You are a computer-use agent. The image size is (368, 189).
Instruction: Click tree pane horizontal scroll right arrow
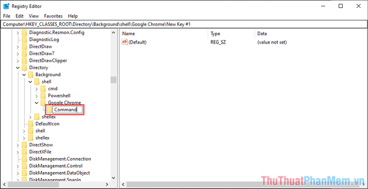tap(107, 184)
